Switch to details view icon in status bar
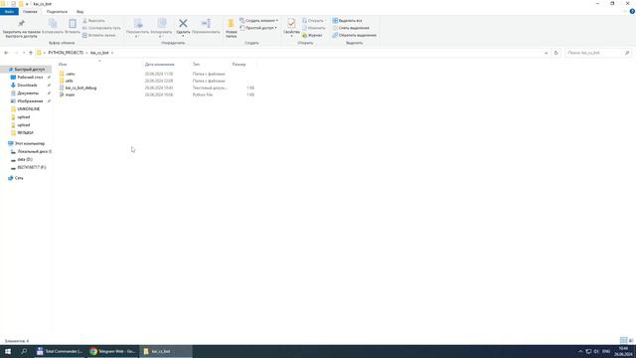Image resolution: width=636 pixels, height=358 pixels. click(623, 341)
